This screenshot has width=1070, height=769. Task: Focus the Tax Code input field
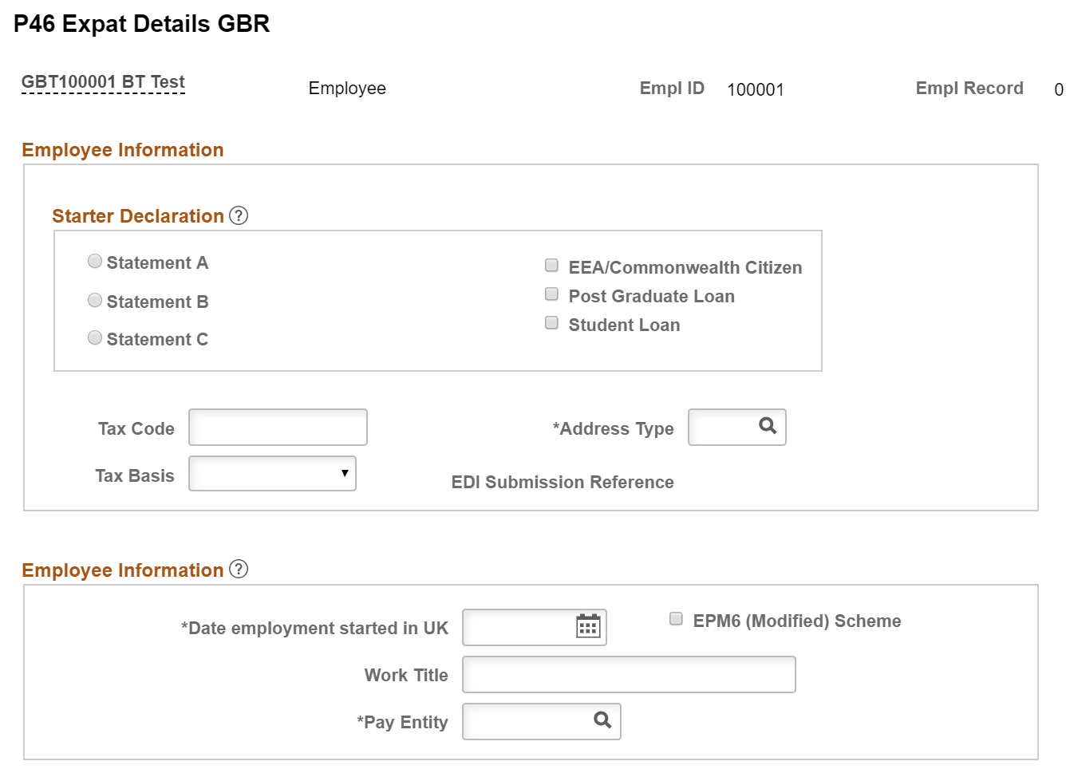(x=278, y=428)
